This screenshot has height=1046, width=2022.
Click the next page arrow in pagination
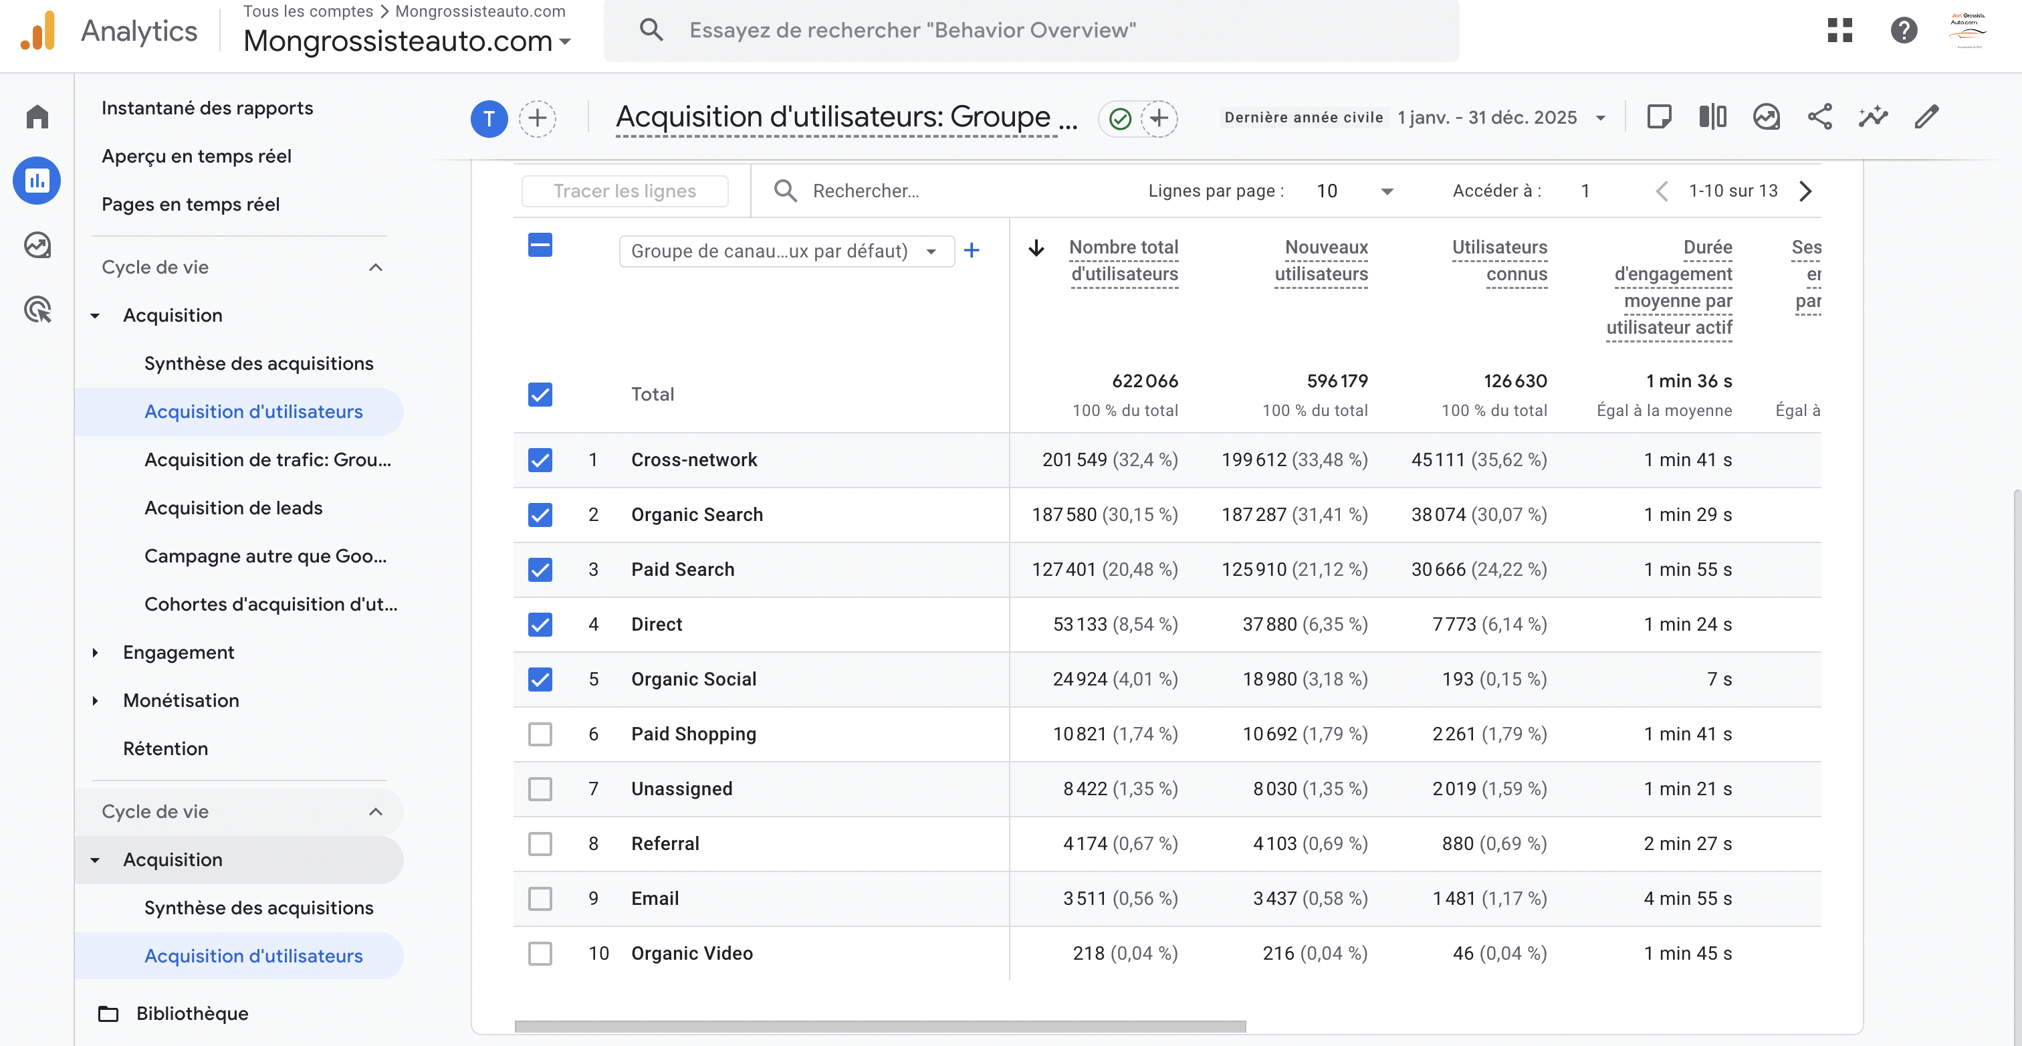point(1805,191)
